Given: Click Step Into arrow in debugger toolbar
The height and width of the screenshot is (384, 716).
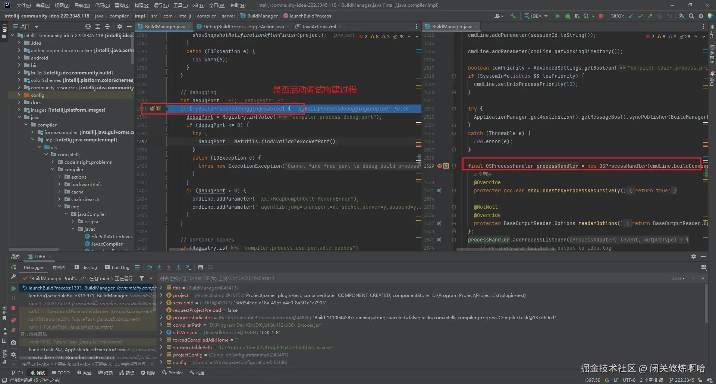Looking at the screenshot, I should (x=159, y=267).
